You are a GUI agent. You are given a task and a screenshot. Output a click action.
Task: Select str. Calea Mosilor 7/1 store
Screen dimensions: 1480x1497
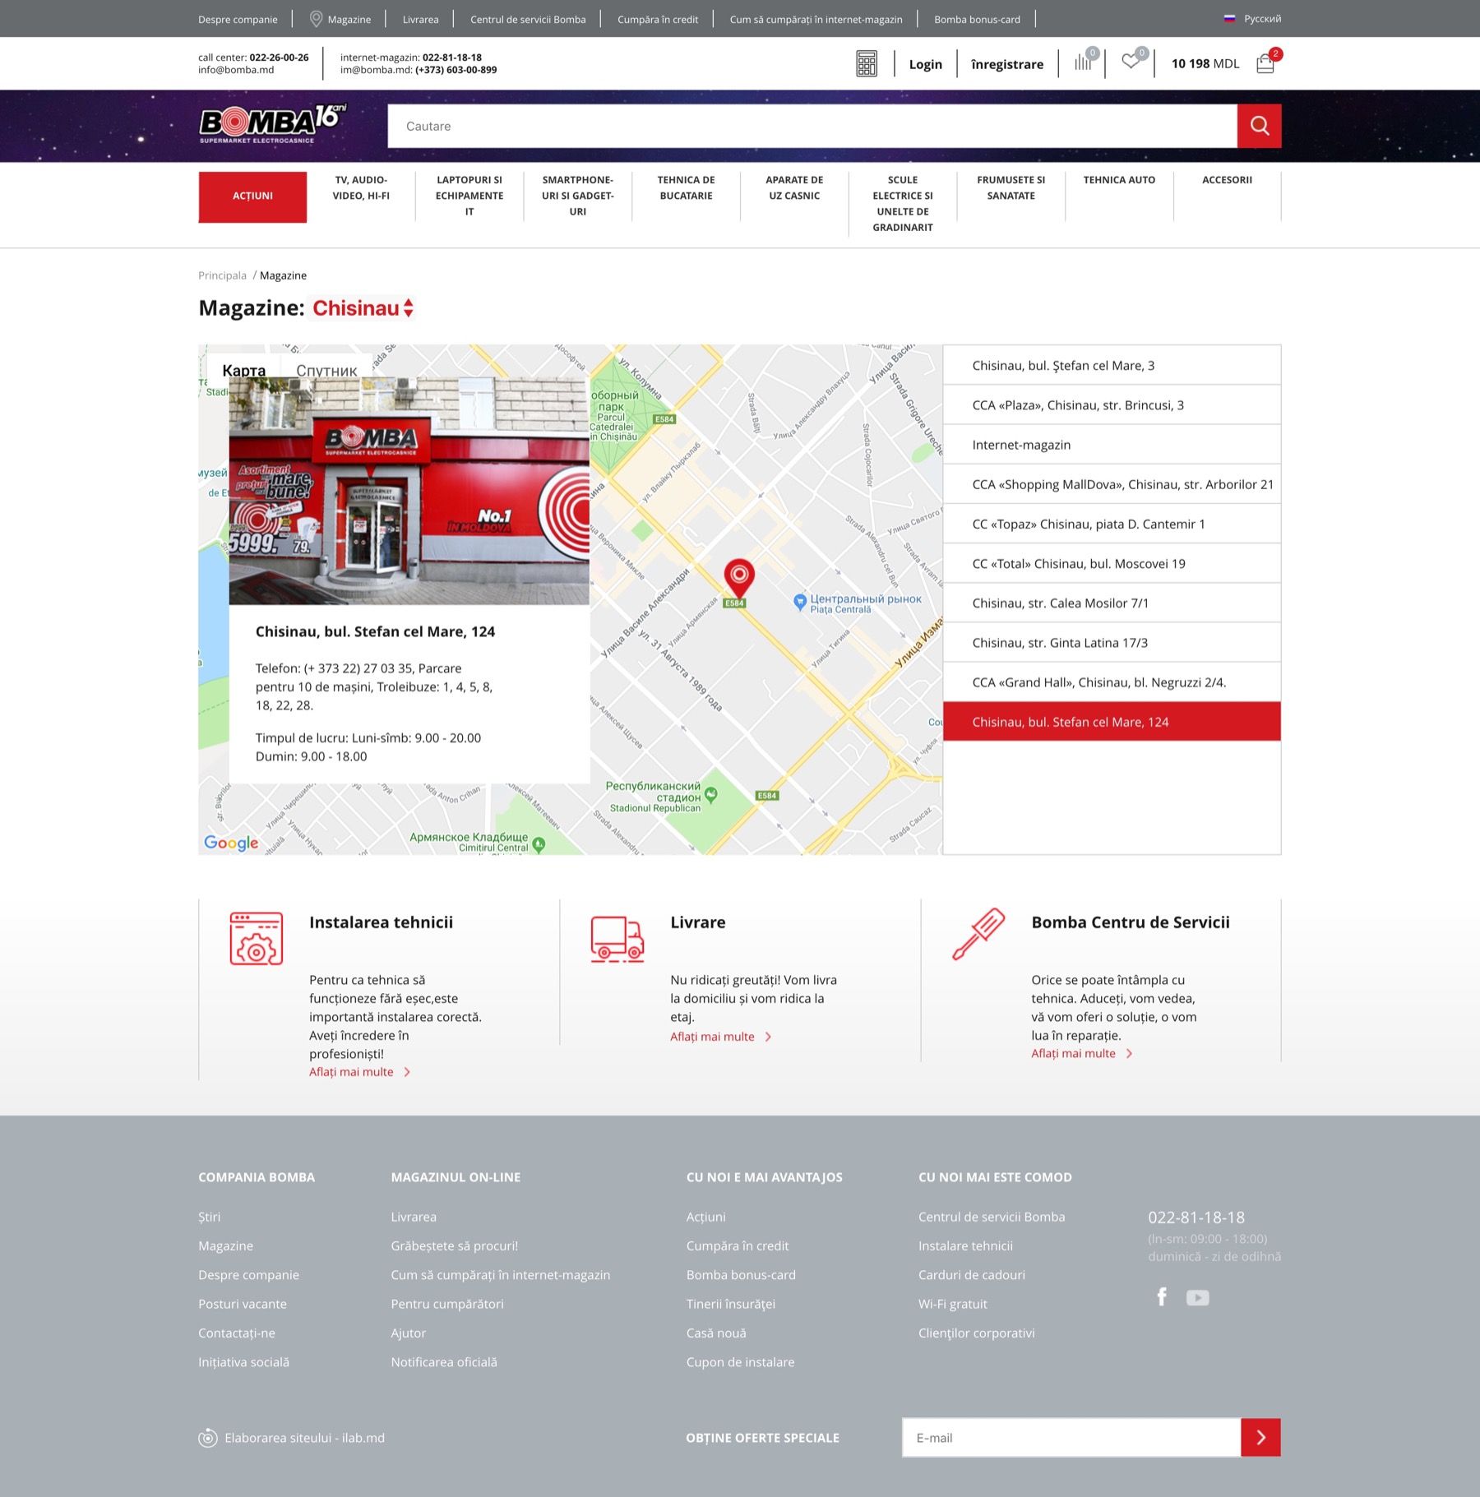pyautogui.click(x=1112, y=603)
